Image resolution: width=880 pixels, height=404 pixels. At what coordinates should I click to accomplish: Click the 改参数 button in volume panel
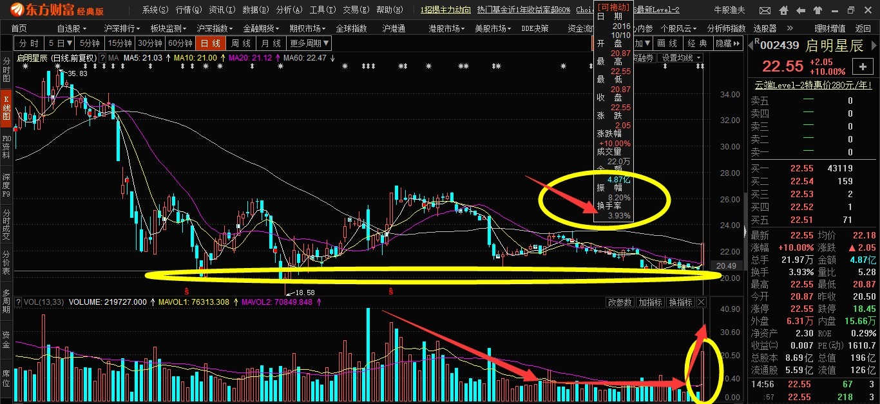pos(620,302)
